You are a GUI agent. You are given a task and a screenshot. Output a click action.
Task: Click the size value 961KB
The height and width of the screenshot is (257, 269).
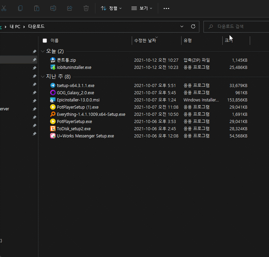point(242,93)
